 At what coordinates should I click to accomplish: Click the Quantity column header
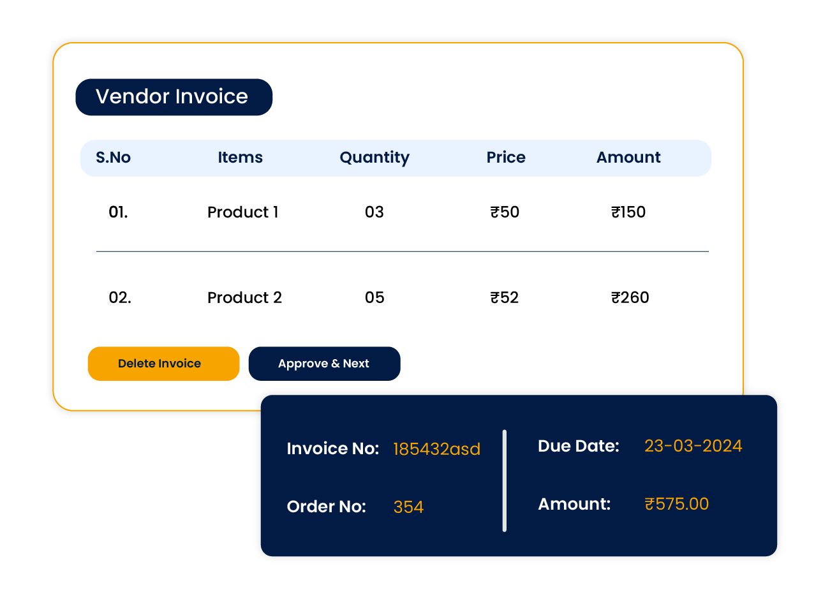click(x=374, y=158)
